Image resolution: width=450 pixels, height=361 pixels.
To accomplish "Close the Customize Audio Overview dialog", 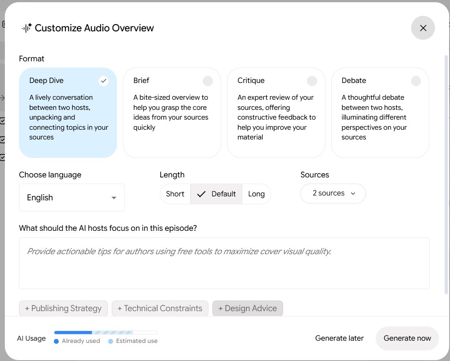I will [x=423, y=28].
